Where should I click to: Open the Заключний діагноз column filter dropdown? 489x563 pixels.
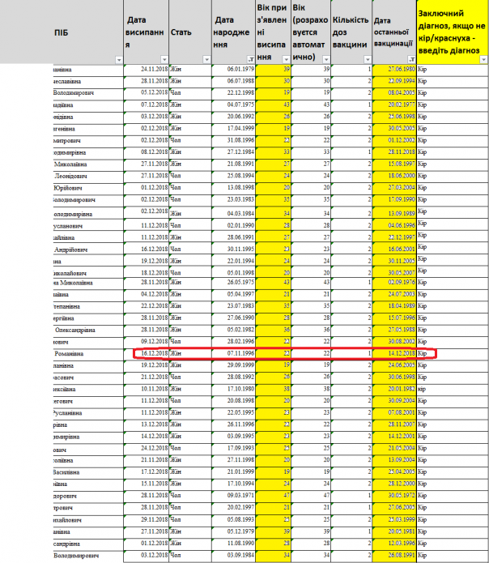pyautogui.click(x=483, y=59)
